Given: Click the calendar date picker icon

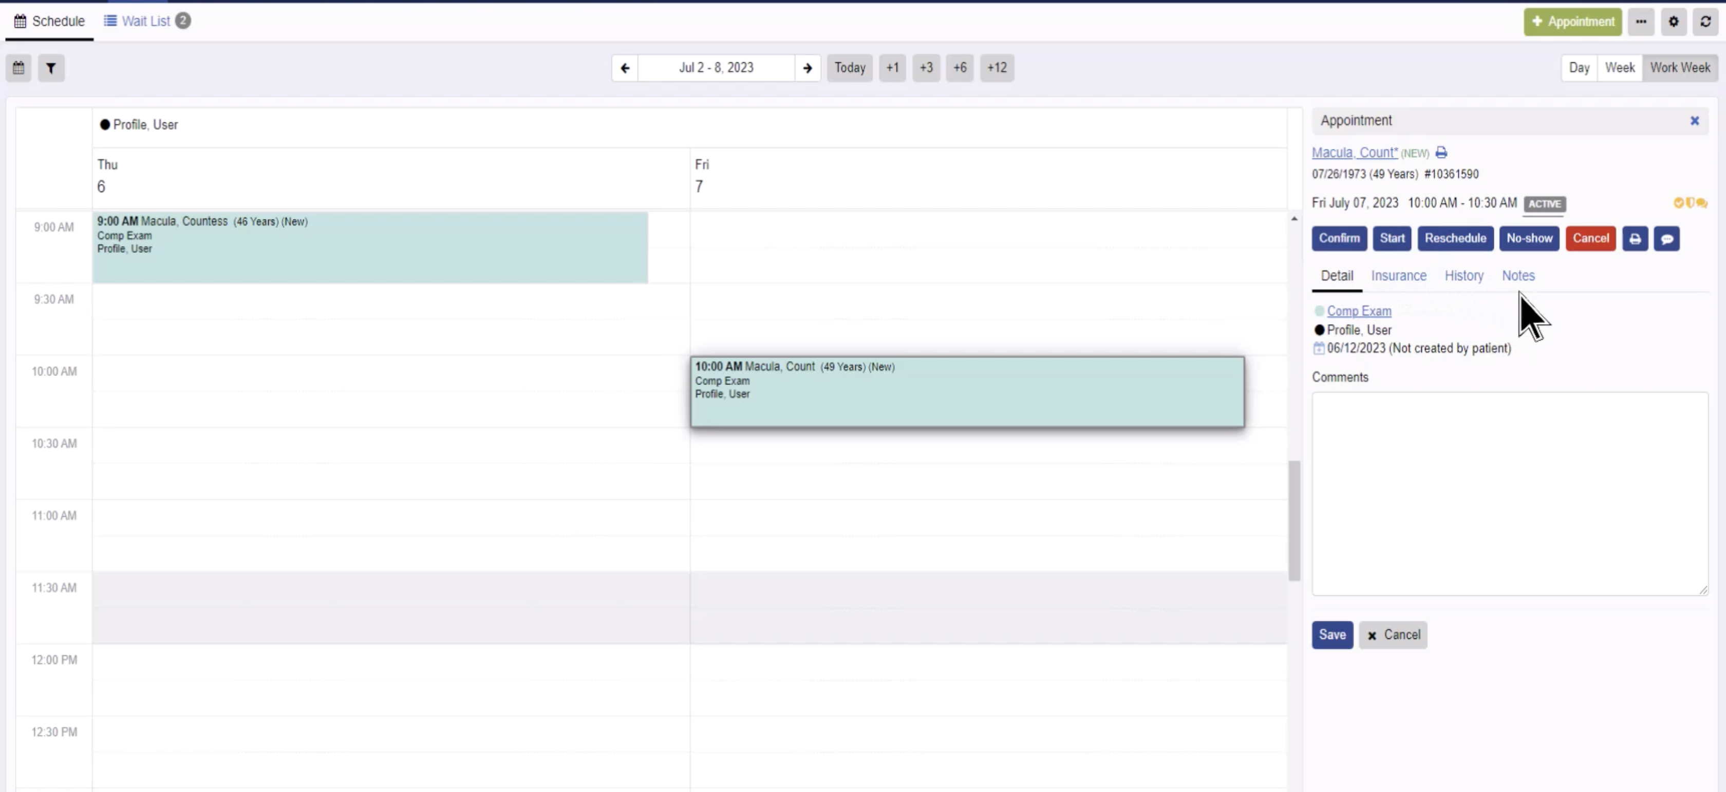Looking at the screenshot, I should click(19, 68).
